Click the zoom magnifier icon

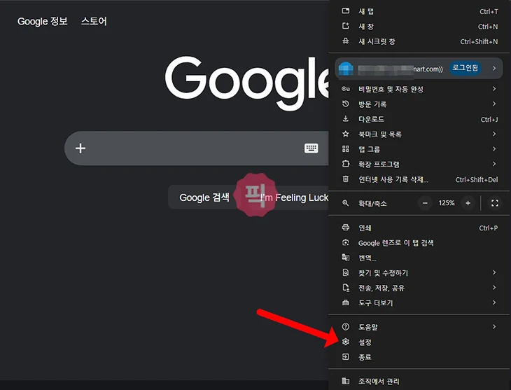(x=345, y=203)
